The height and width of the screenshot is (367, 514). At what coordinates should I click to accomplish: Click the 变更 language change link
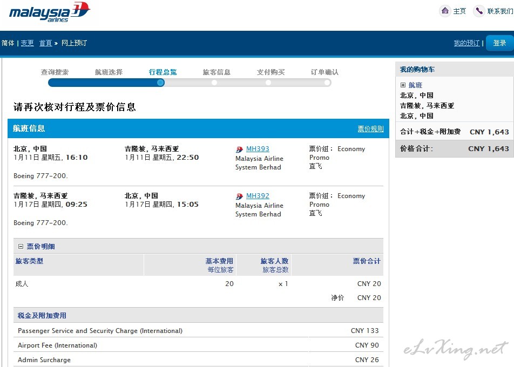(x=27, y=43)
